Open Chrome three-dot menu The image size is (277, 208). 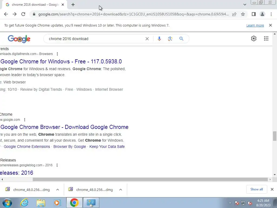tap(271, 14)
